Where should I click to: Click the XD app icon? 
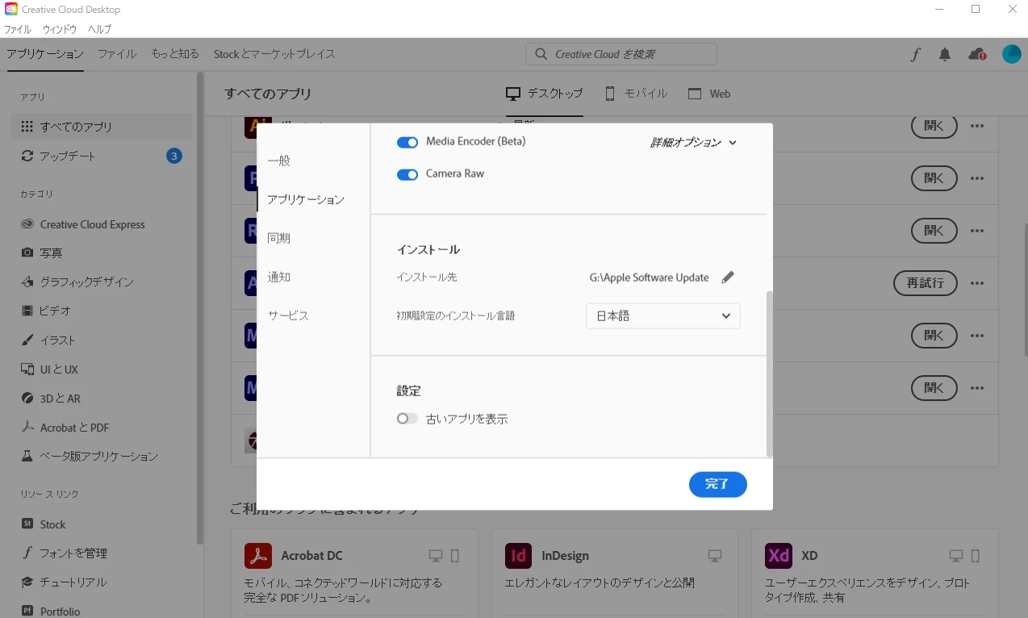(779, 556)
